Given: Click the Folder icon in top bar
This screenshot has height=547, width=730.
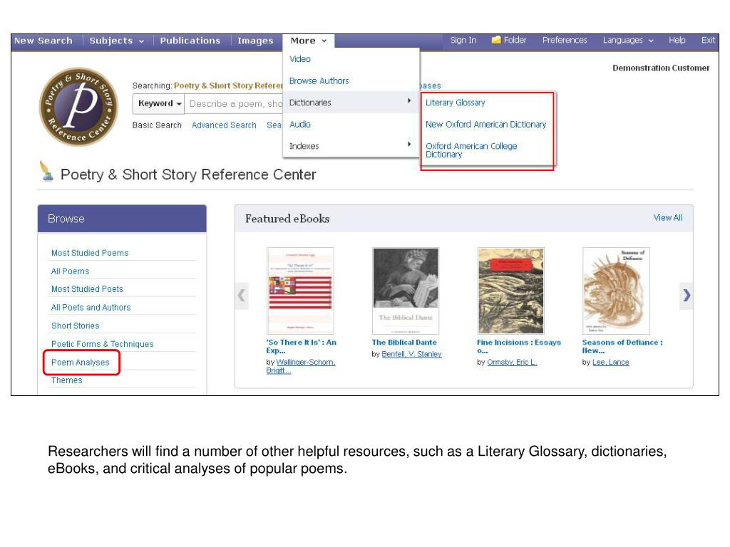Looking at the screenshot, I should click(496, 40).
